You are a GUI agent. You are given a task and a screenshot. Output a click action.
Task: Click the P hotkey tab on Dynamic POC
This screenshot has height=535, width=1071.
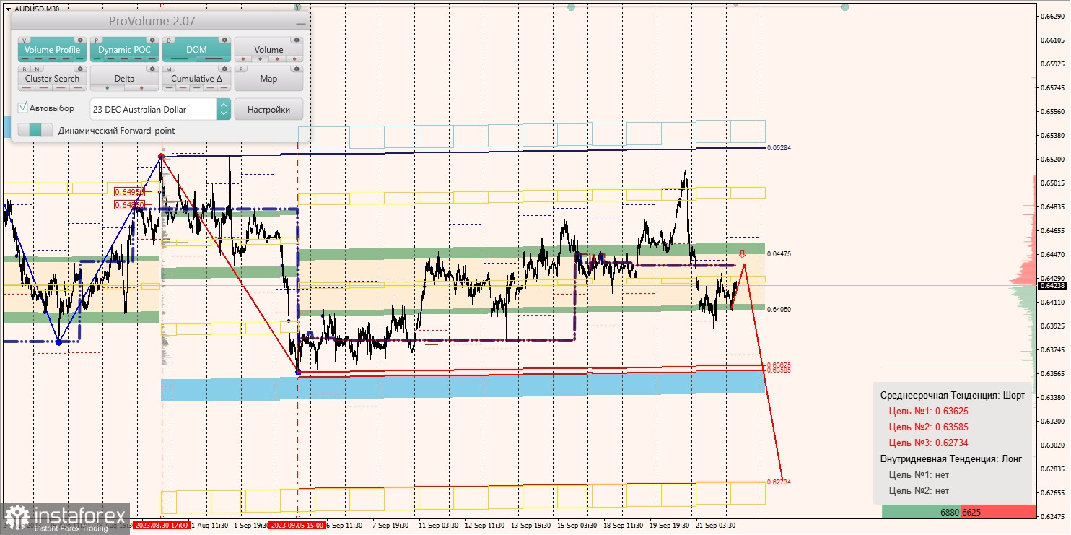97,40
